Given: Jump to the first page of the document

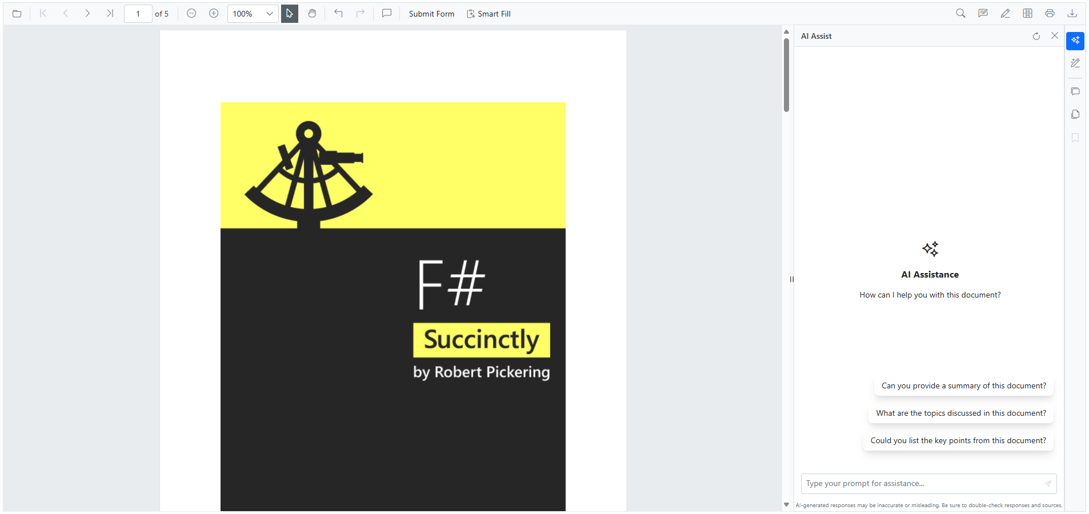Looking at the screenshot, I should [43, 13].
